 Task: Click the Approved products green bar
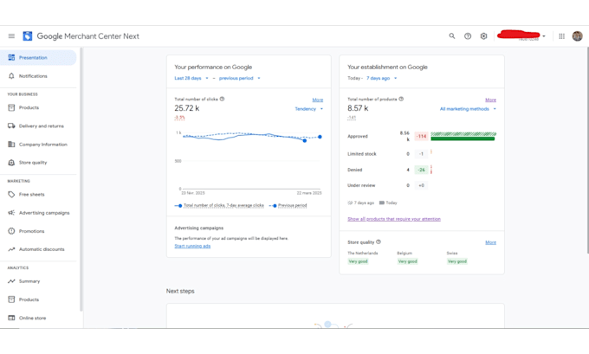tap(463, 138)
